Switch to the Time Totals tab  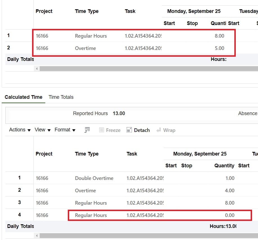click(x=61, y=97)
